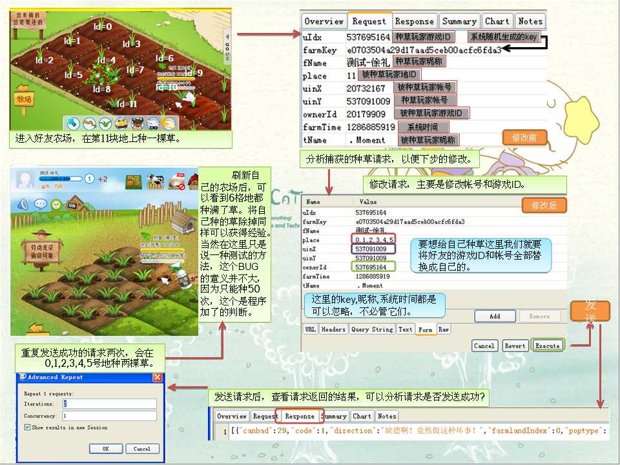Open the top Summary tab
Image resolution: width=620 pixels, height=465 pixels.
[x=459, y=21]
